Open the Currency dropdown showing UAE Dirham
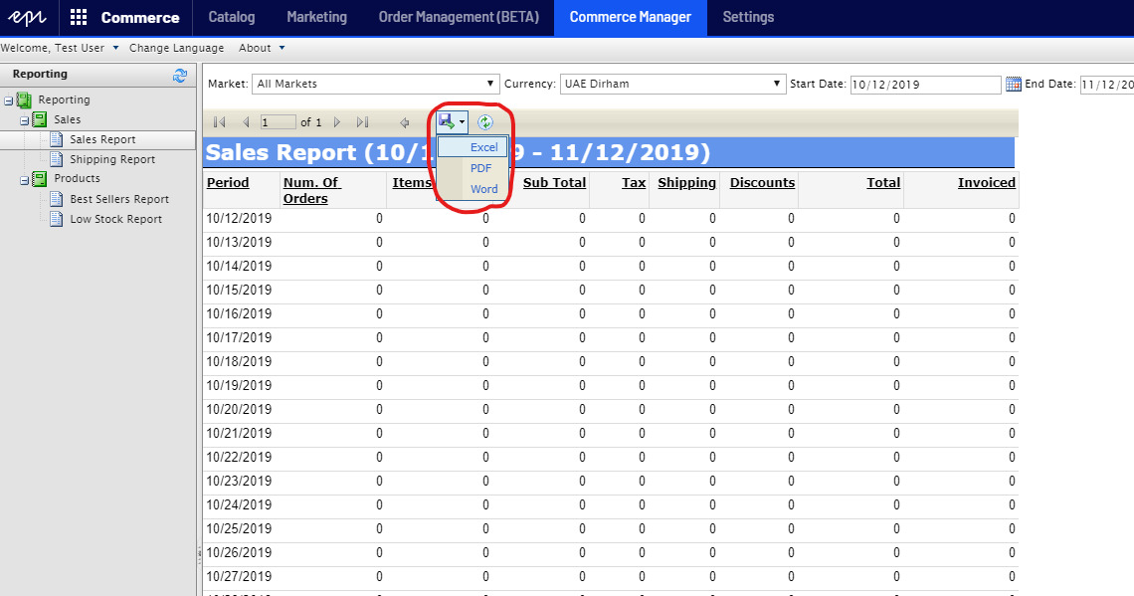This screenshot has height=596, width=1134. point(672,85)
